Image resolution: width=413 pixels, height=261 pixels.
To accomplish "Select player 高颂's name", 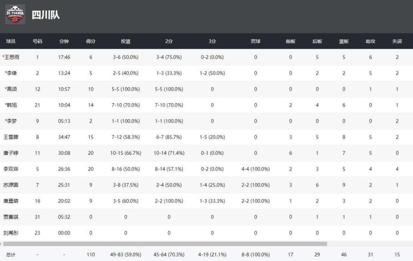I will pos(12,89).
